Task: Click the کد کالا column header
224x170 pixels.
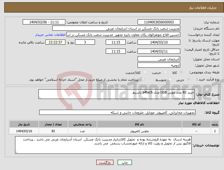Action: pos(196,124)
